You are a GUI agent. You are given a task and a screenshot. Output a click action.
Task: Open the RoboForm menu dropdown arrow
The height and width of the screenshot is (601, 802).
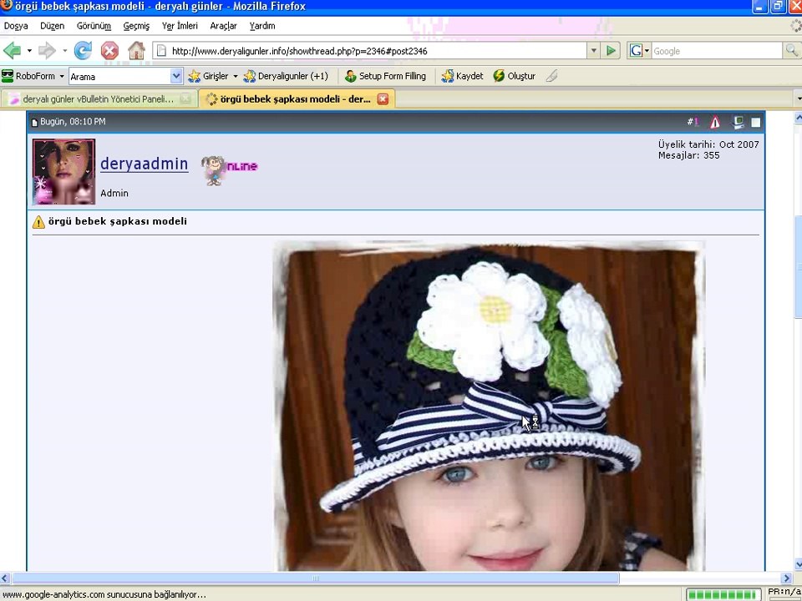pyautogui.click(x=62, y=76)
